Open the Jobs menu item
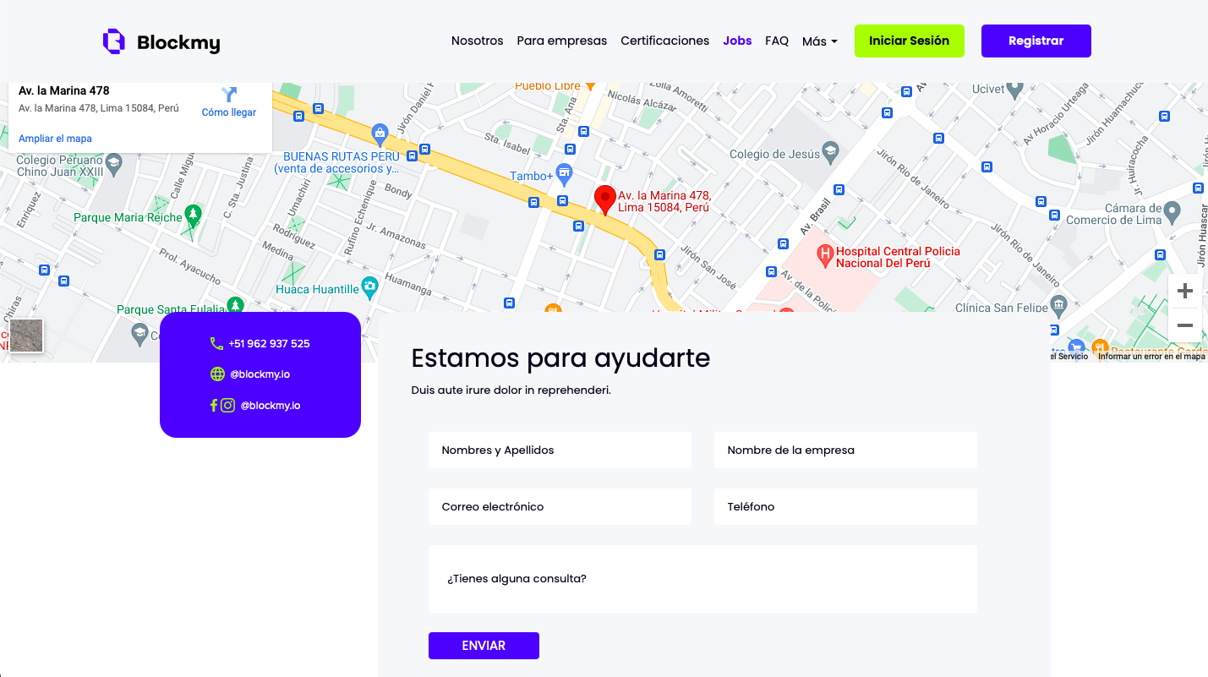This screenshot has height=677, width=1208. coord(737,41)
